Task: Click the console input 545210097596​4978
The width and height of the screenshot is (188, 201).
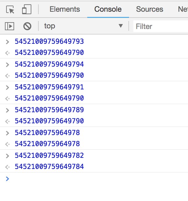Action: pos(47,133)
